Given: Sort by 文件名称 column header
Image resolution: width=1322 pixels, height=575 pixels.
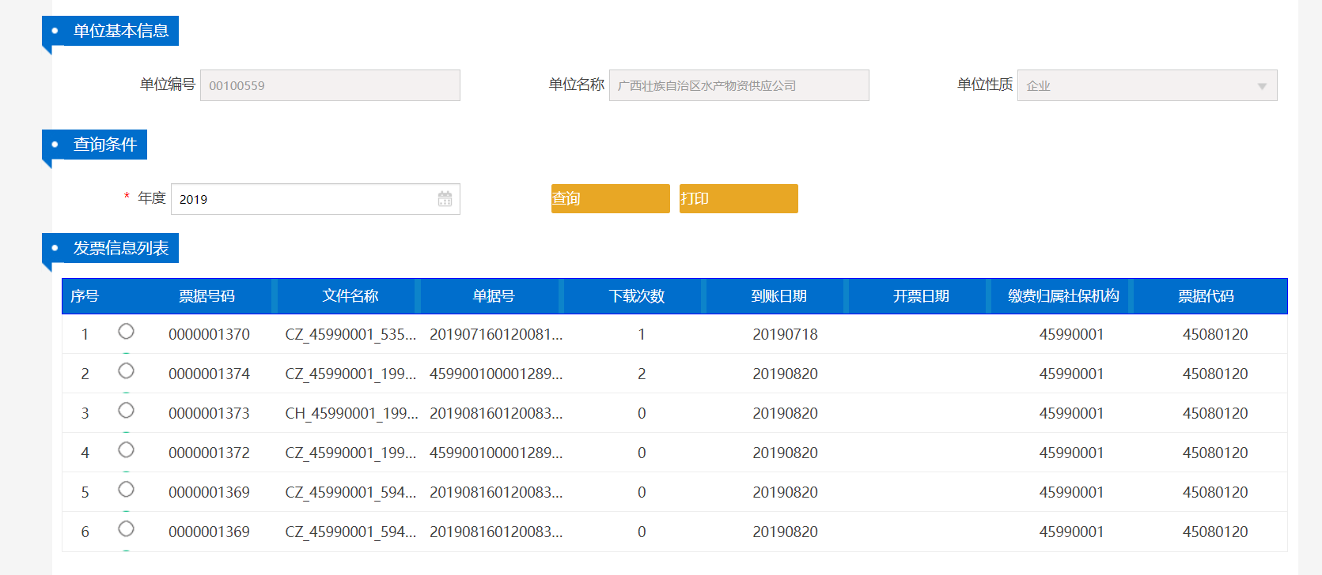Looking at the screenshot, I should coord(350,296).
